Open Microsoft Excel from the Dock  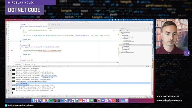pos(77,101)
